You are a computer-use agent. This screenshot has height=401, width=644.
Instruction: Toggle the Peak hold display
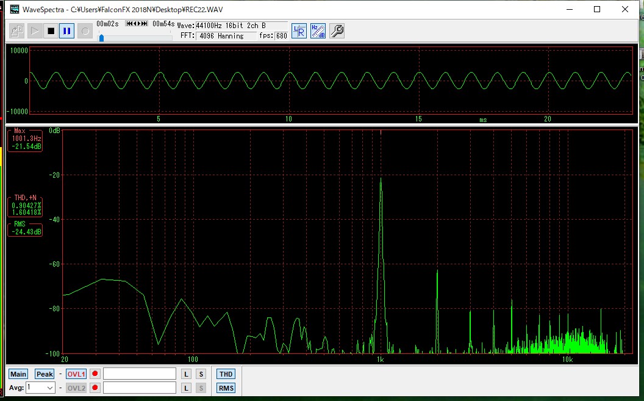coord(45,374)
